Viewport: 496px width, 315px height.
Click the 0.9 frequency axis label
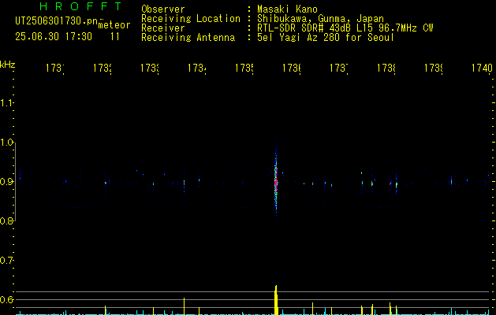[6, 181]
